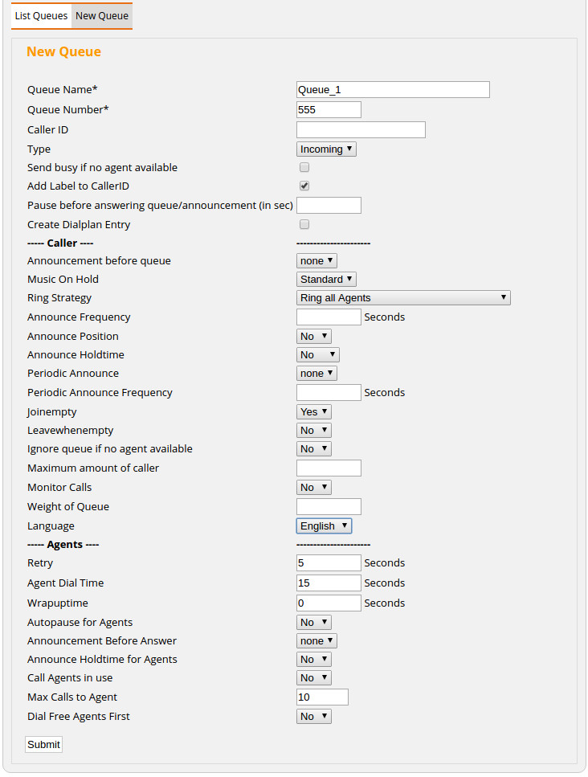Open the Joinempty dropdown
The image size is (588, 777).
click(313, 412)
